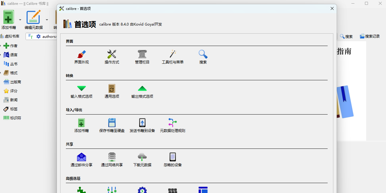This screenshot has width=386, height=193.
Task: Click 搜索 button in main window search bar
Action: point(346,36)
